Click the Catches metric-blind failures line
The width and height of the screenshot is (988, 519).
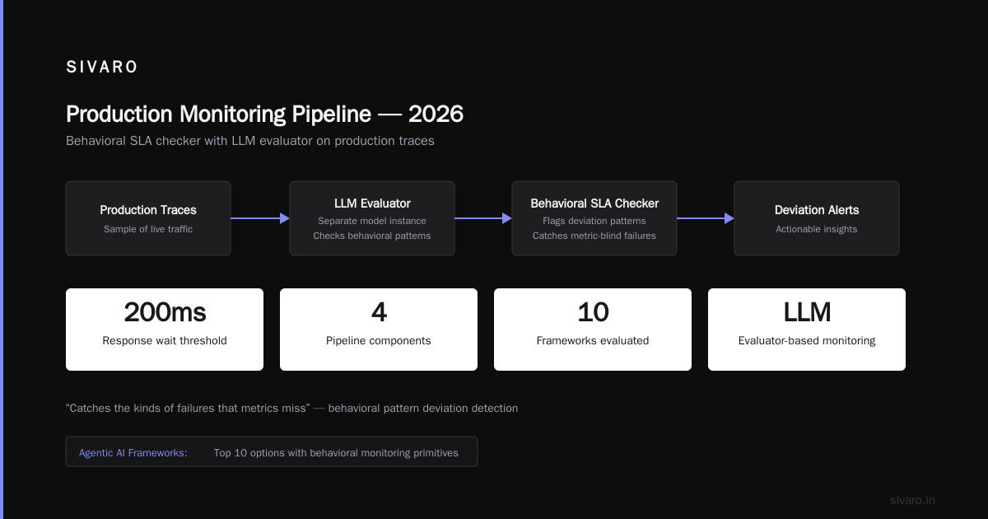click(x=594, y=236)
